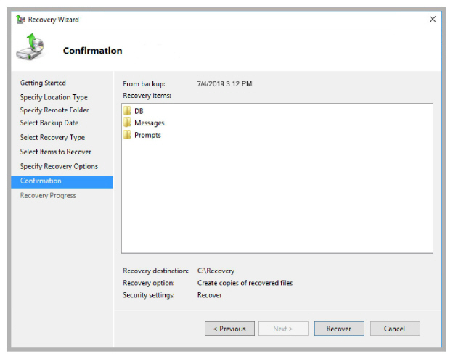The width and height of the screenshot is (453, 359).
Task: Go to the Getting Started step
Action: 43,83
